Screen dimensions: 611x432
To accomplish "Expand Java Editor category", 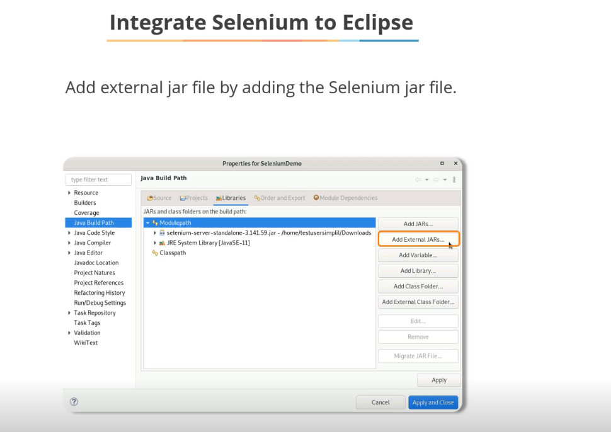I will 69,253.
